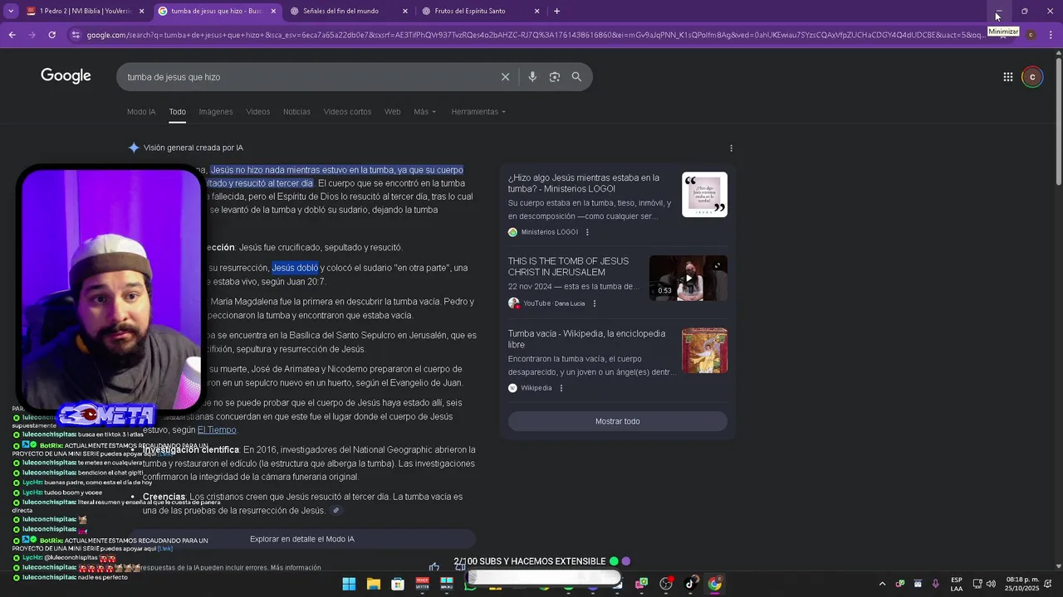
Task: Open the tab search dropdown arrow
Action: pos(11,11)
